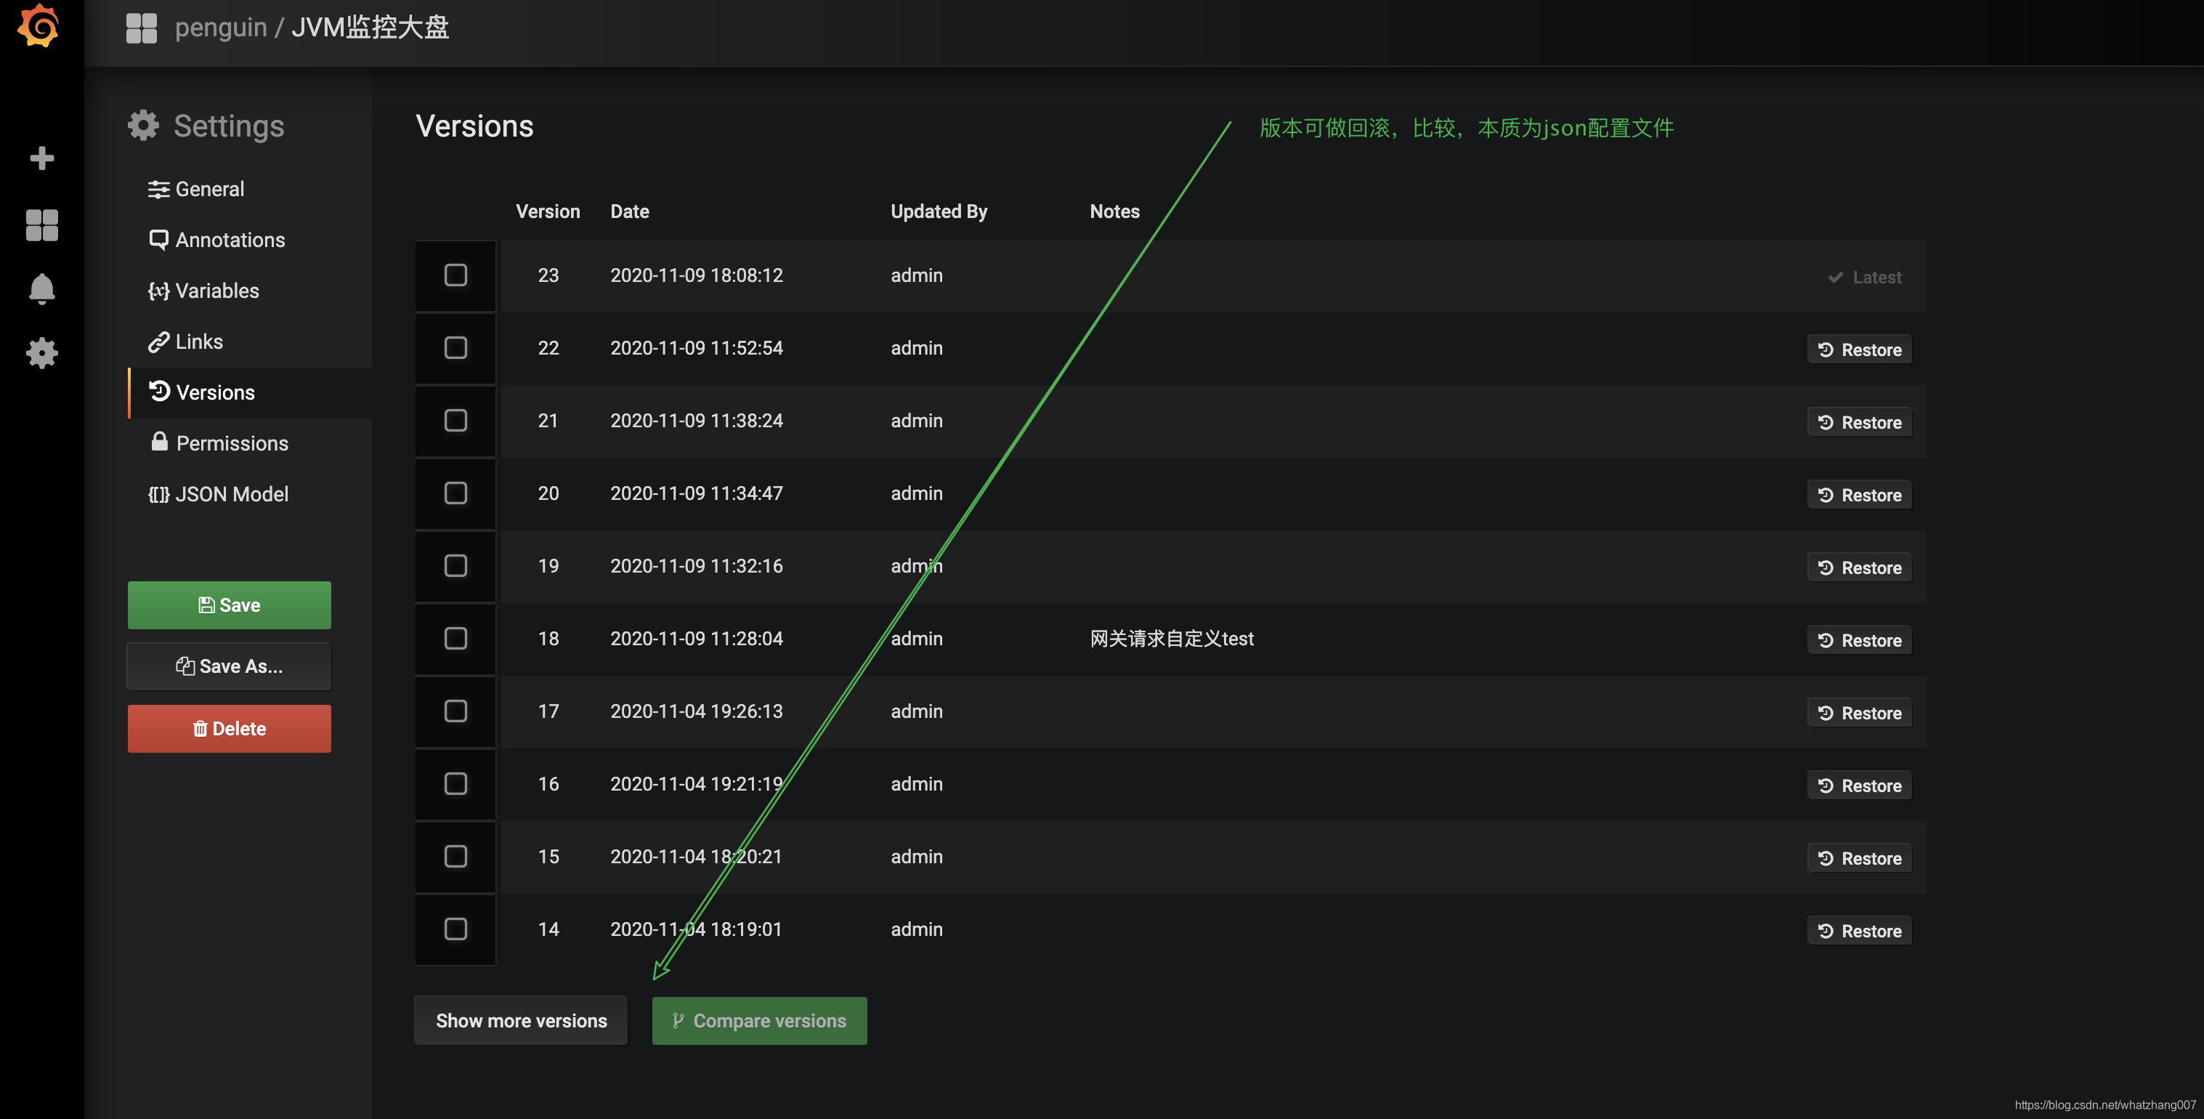The width and height of the screenshot is (2204, 1119).
Task: View the JSON Model section
Action: 231,495
